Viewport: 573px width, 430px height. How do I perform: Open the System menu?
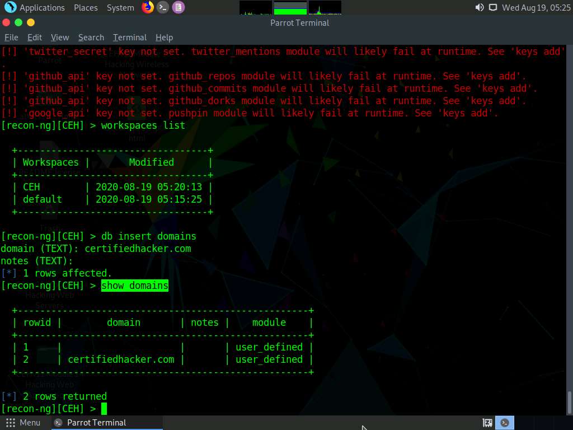[x=120, y=7]
